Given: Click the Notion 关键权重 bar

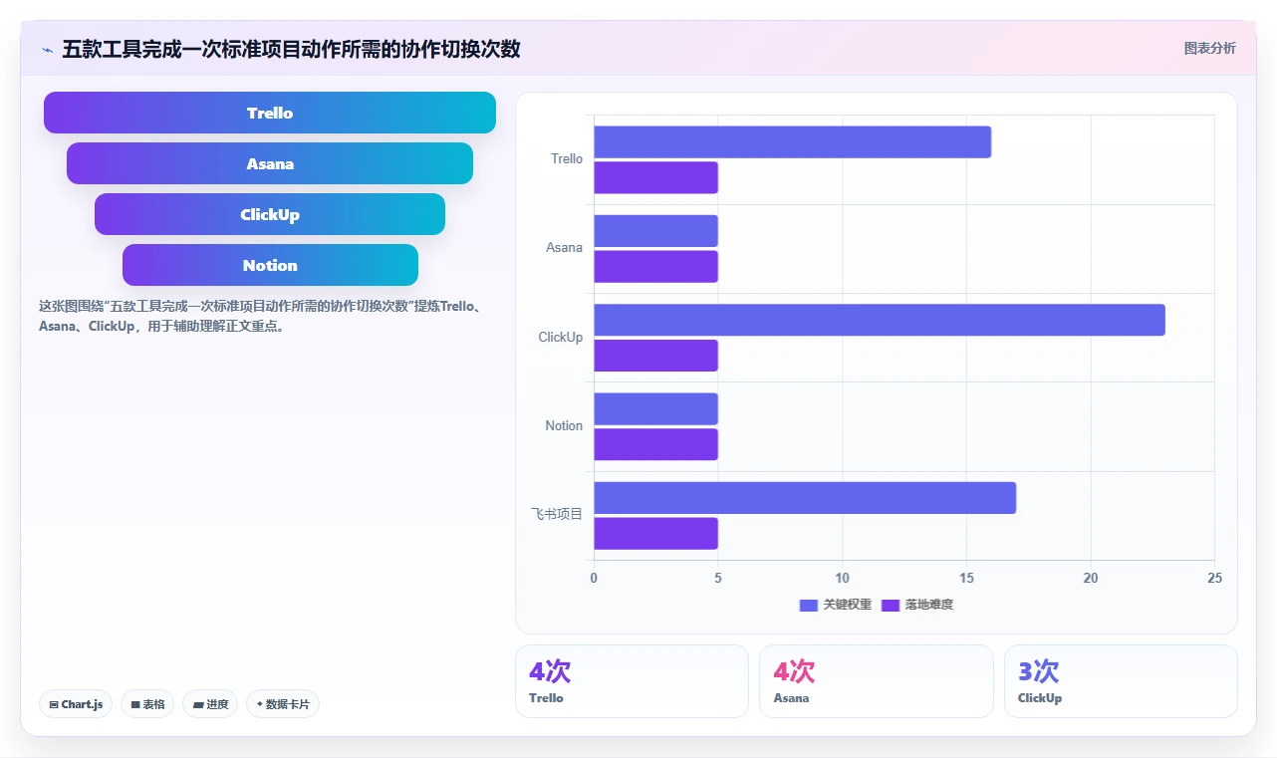Looking at the screenshot, I should pos(656,409).
